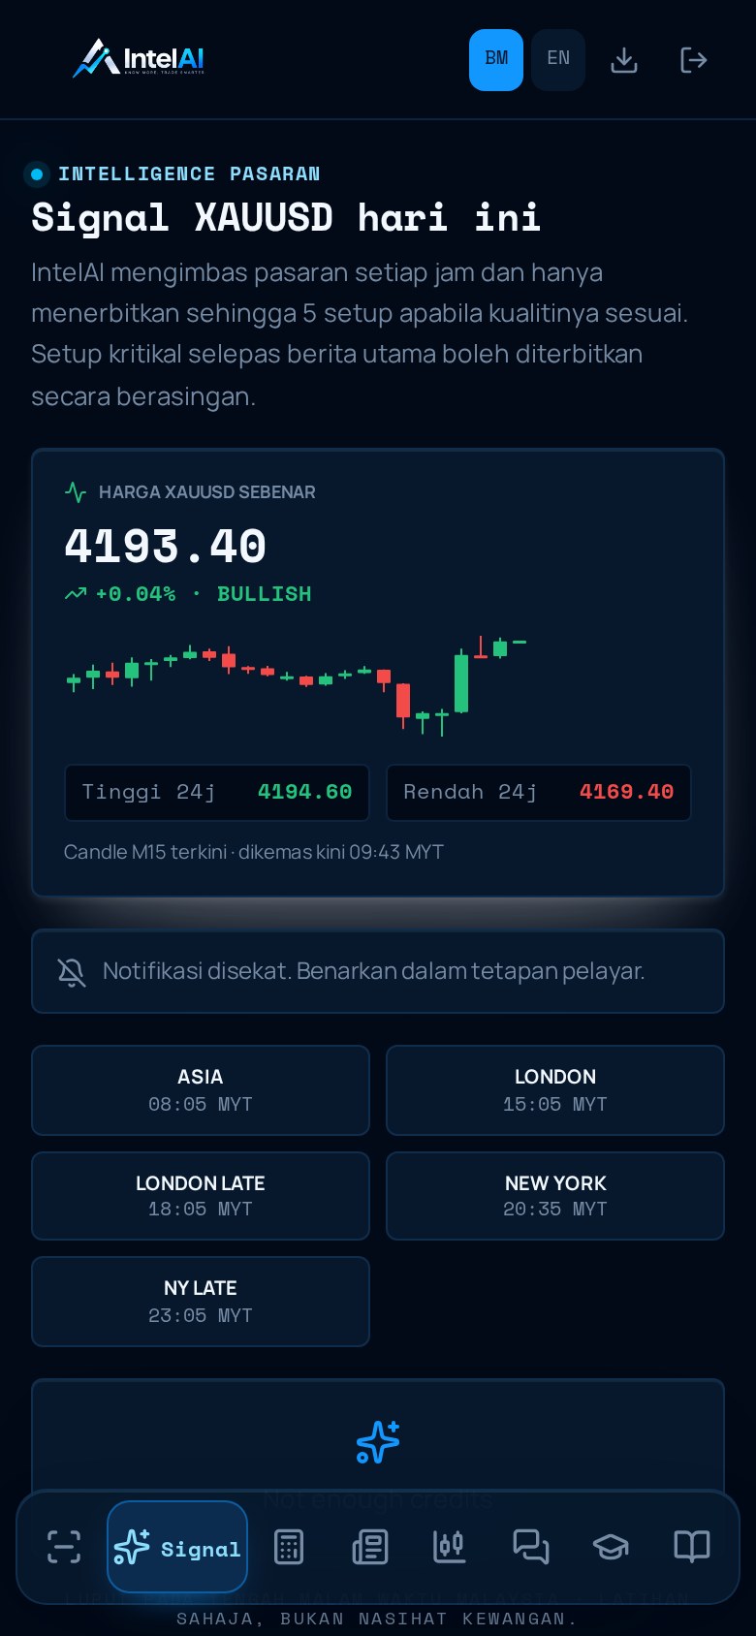The height and width of the screenshot is (1636, 756).
Task: Open the graduation cap education icon
Action: (x=611, y=1547)
